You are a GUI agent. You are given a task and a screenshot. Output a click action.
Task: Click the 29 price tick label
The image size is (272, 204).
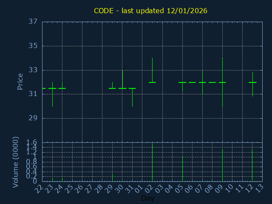coord(34,118)
